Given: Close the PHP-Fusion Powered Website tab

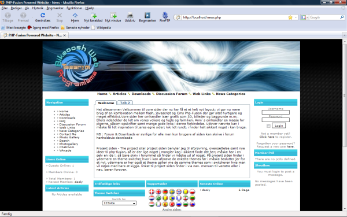Looking at the screenshot, I should [64, 35].
